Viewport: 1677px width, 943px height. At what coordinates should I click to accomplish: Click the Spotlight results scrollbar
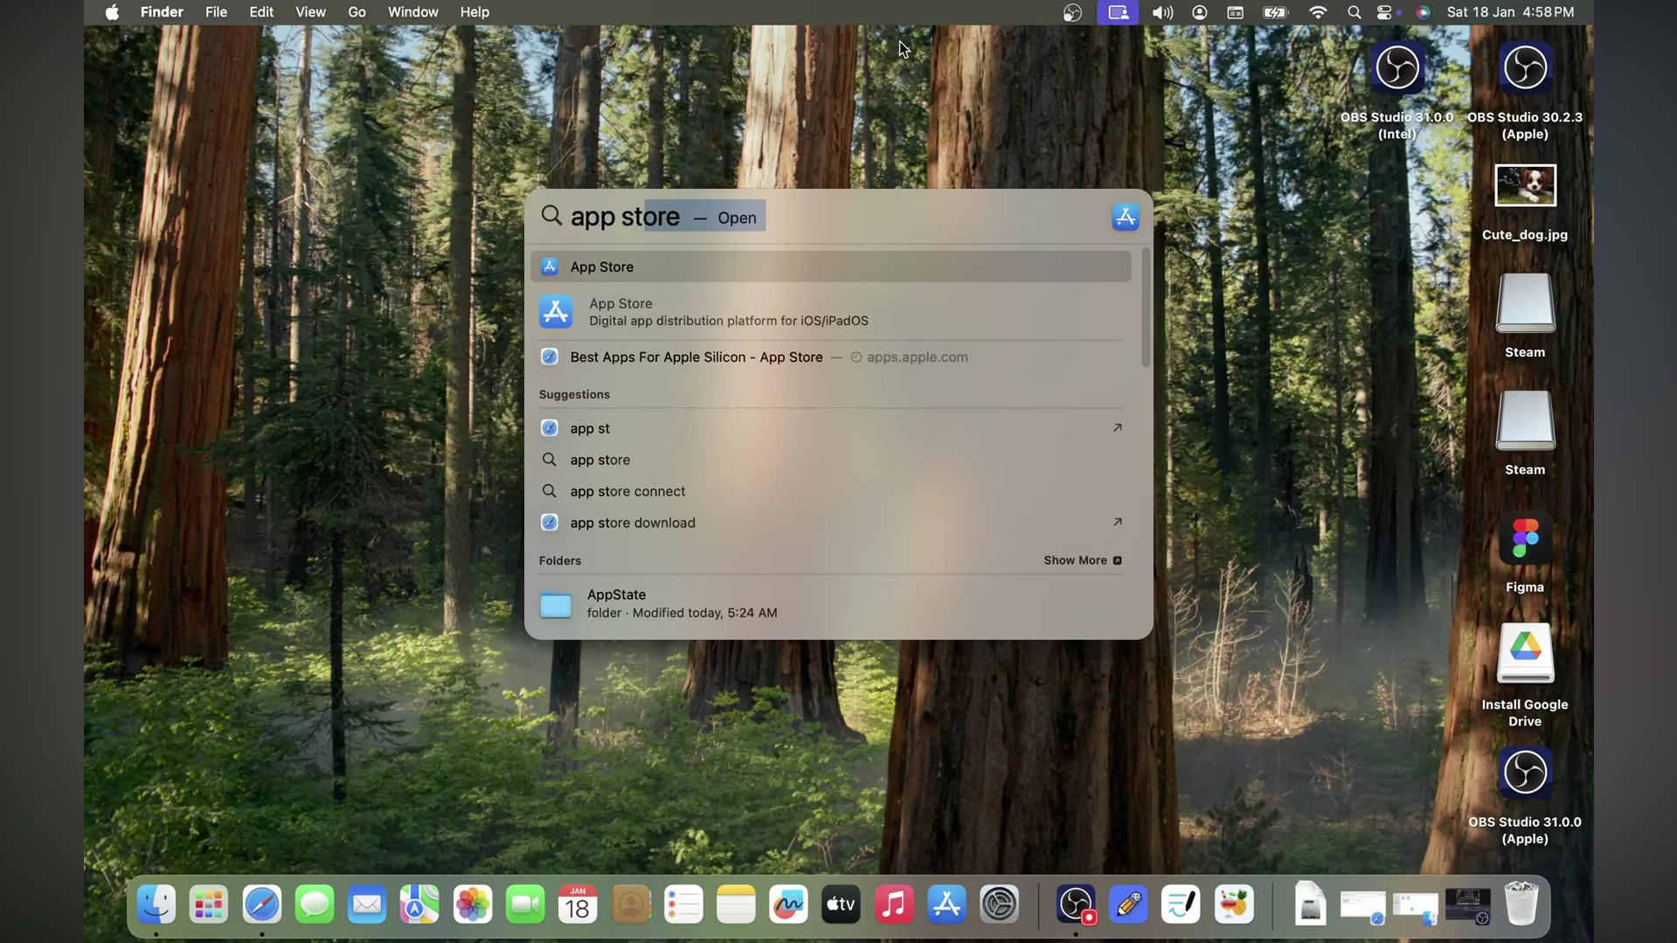coord(1146,308)
